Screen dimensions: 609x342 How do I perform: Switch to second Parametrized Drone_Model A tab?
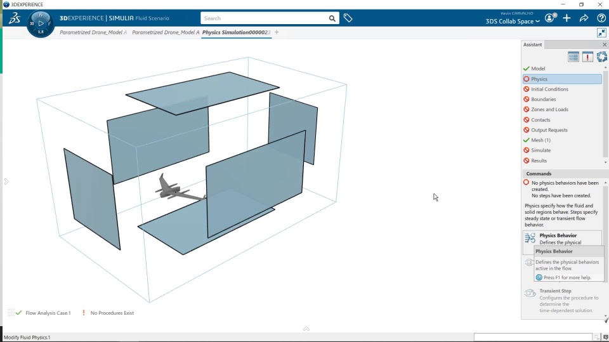point(166,32)
